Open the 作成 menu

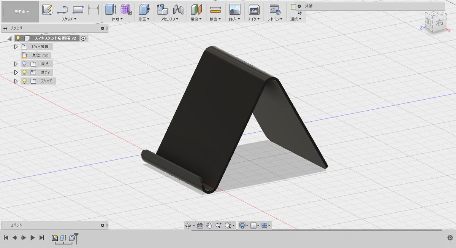tap(117, 19)
